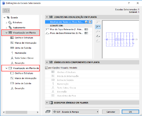142x116 pixels.
Task: Click the disabled Linha de Subida symbol row
Action: (92, 80)
